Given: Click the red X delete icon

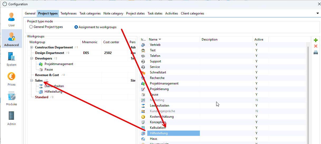Looking at the screenshot, I should click(315, 46).
